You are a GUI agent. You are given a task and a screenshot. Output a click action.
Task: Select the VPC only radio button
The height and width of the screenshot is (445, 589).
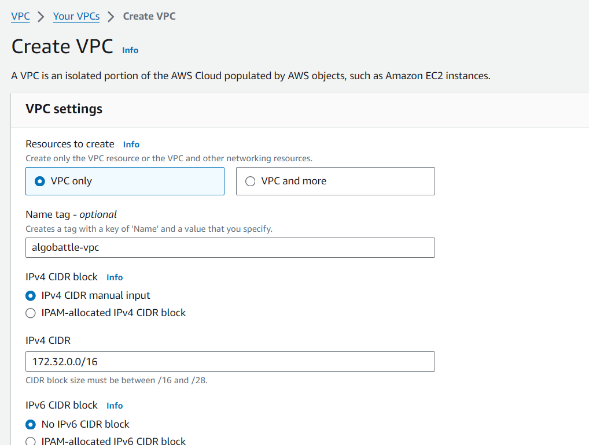point(39,180)
